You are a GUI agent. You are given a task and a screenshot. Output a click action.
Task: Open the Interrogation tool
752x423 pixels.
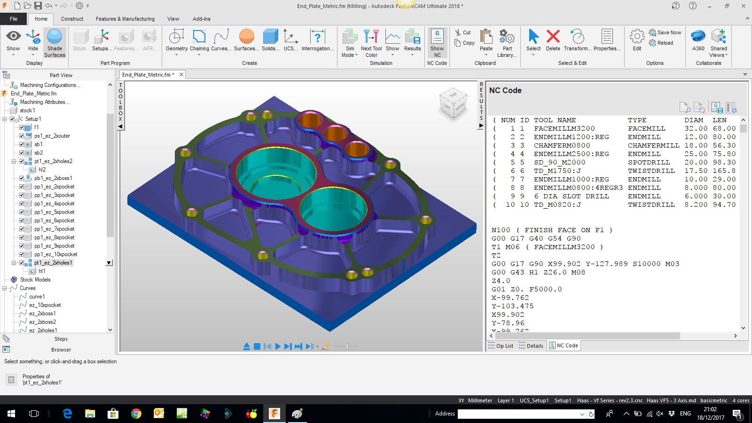(x=318, y=40)
